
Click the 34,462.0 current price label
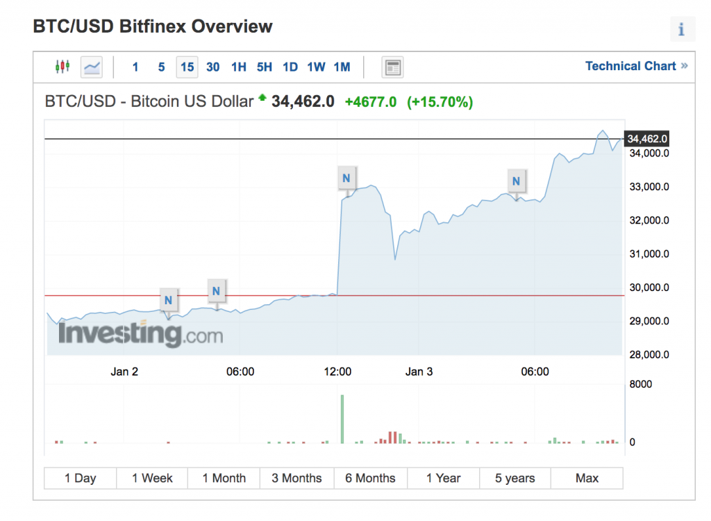pos(647,139)
